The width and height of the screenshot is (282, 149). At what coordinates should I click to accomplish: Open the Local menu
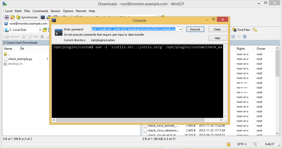[x=9, y=11]
